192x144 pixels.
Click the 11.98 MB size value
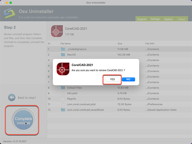(123, 49)
